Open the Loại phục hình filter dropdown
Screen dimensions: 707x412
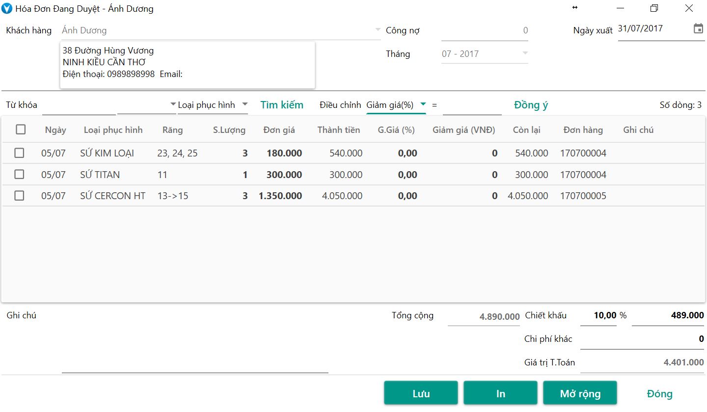click(245, 104)
